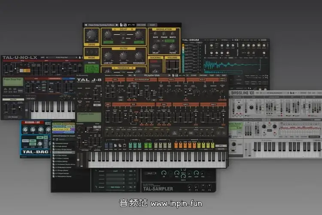Click green LCD display in Bassline 101
This screenshot has height=215, width=322.
click(x=236, y=126)
